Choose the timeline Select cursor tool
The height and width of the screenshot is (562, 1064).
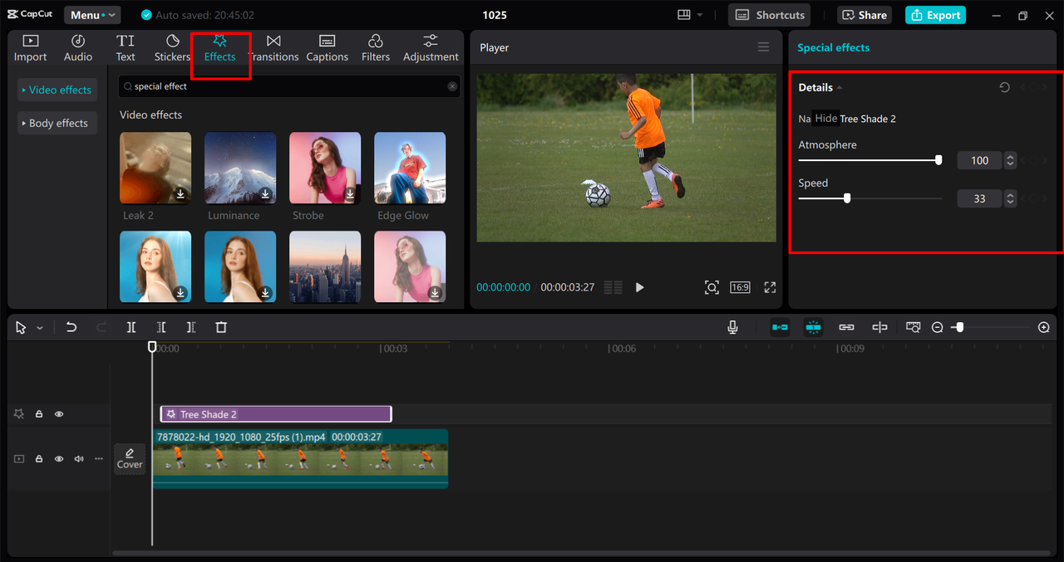[21, 328]
